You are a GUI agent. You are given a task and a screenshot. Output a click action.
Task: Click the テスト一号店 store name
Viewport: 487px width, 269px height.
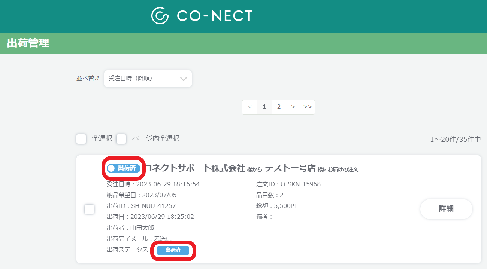pos(290,168)
